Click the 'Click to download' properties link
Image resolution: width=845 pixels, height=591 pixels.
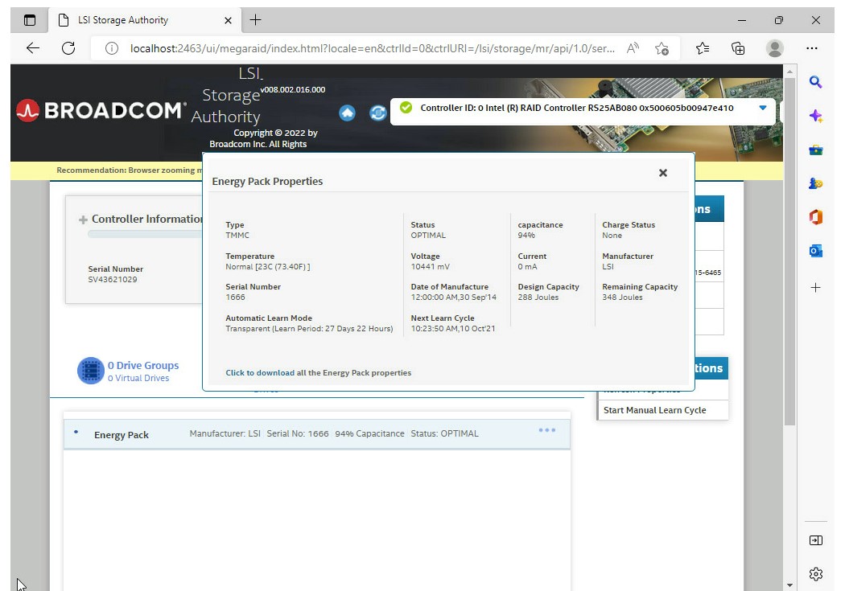[x=260, y=373]
